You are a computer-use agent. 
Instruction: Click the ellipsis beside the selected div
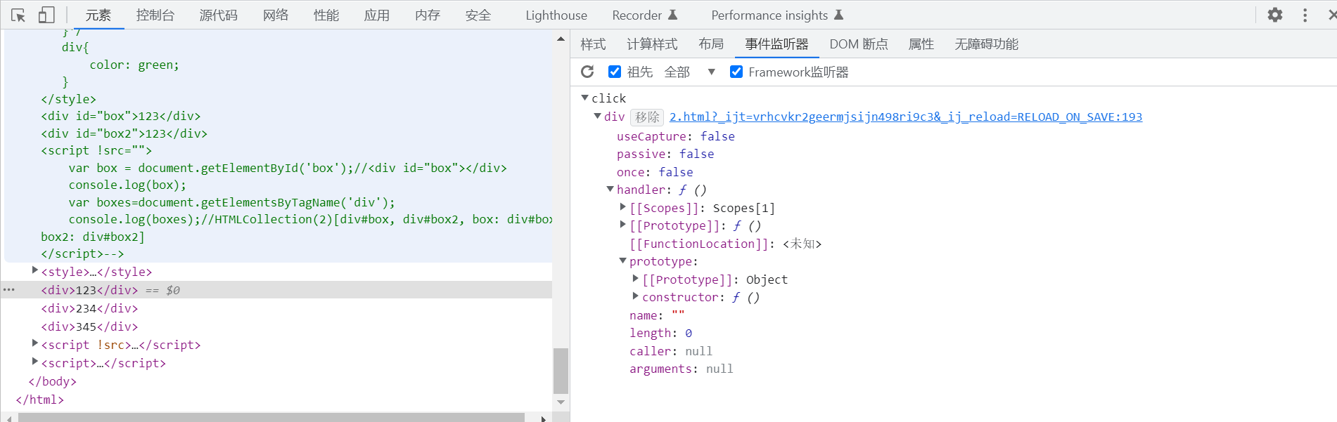(9, 289)
